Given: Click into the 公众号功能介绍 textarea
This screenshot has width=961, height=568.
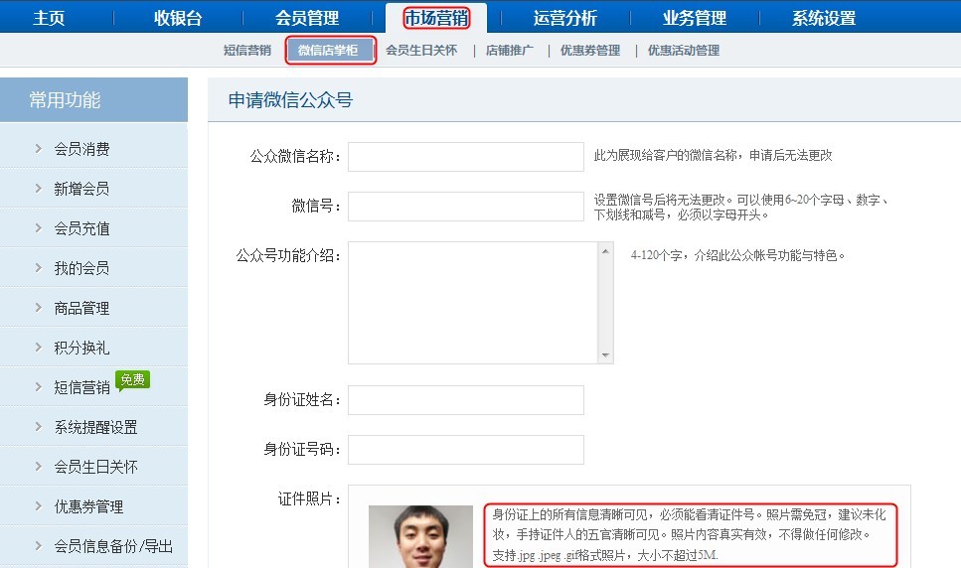Looking at the screenshot, I should pos(472,303).
